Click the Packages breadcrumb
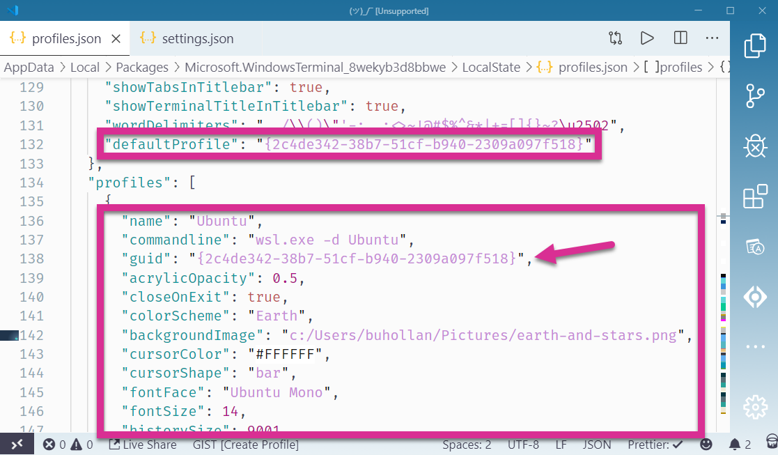Viewport: 778px width, 455px height. [x=142, y=68]
